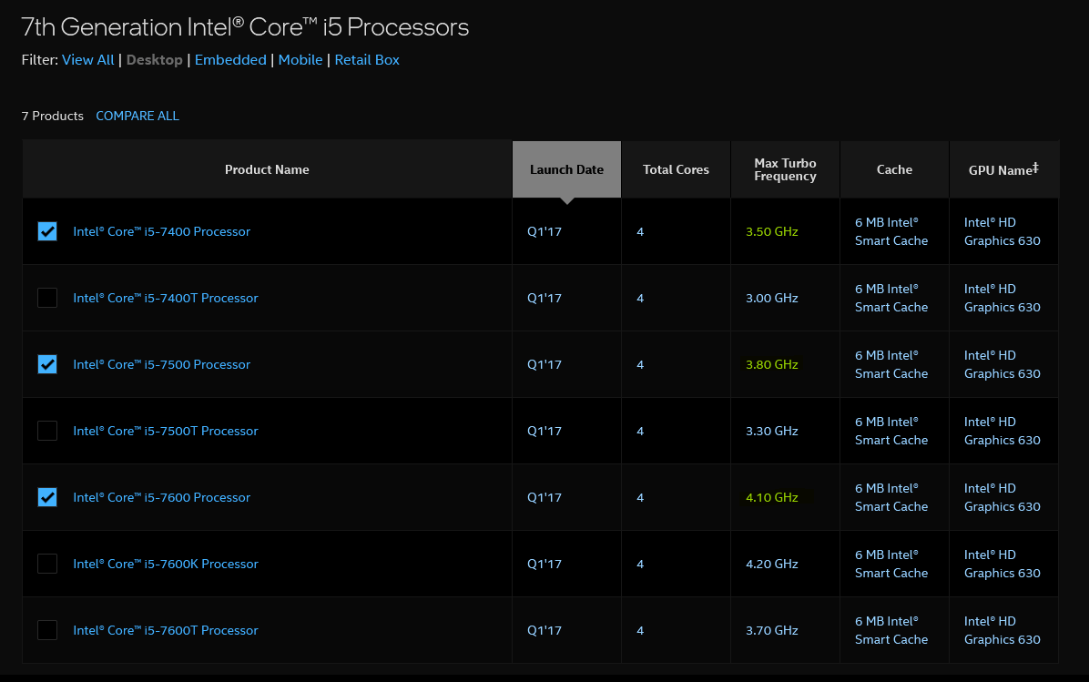
Task: Tick the i5-7500T Processor checkbox
Action: coord(47,431)
